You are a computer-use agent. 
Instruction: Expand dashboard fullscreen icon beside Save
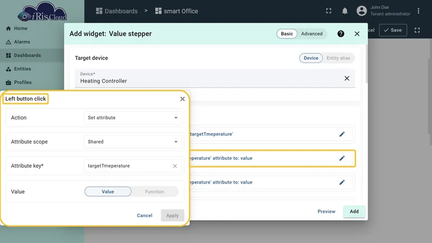coord(417,30)
